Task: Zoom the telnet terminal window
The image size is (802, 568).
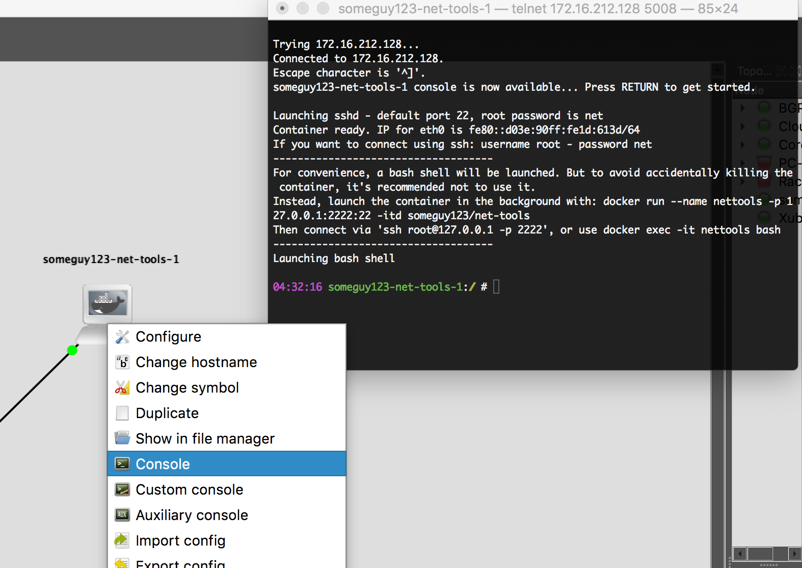Action: click(323, 8)
